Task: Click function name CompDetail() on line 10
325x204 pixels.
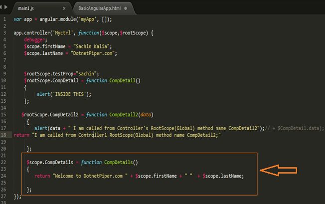Action: coord(125,80)
